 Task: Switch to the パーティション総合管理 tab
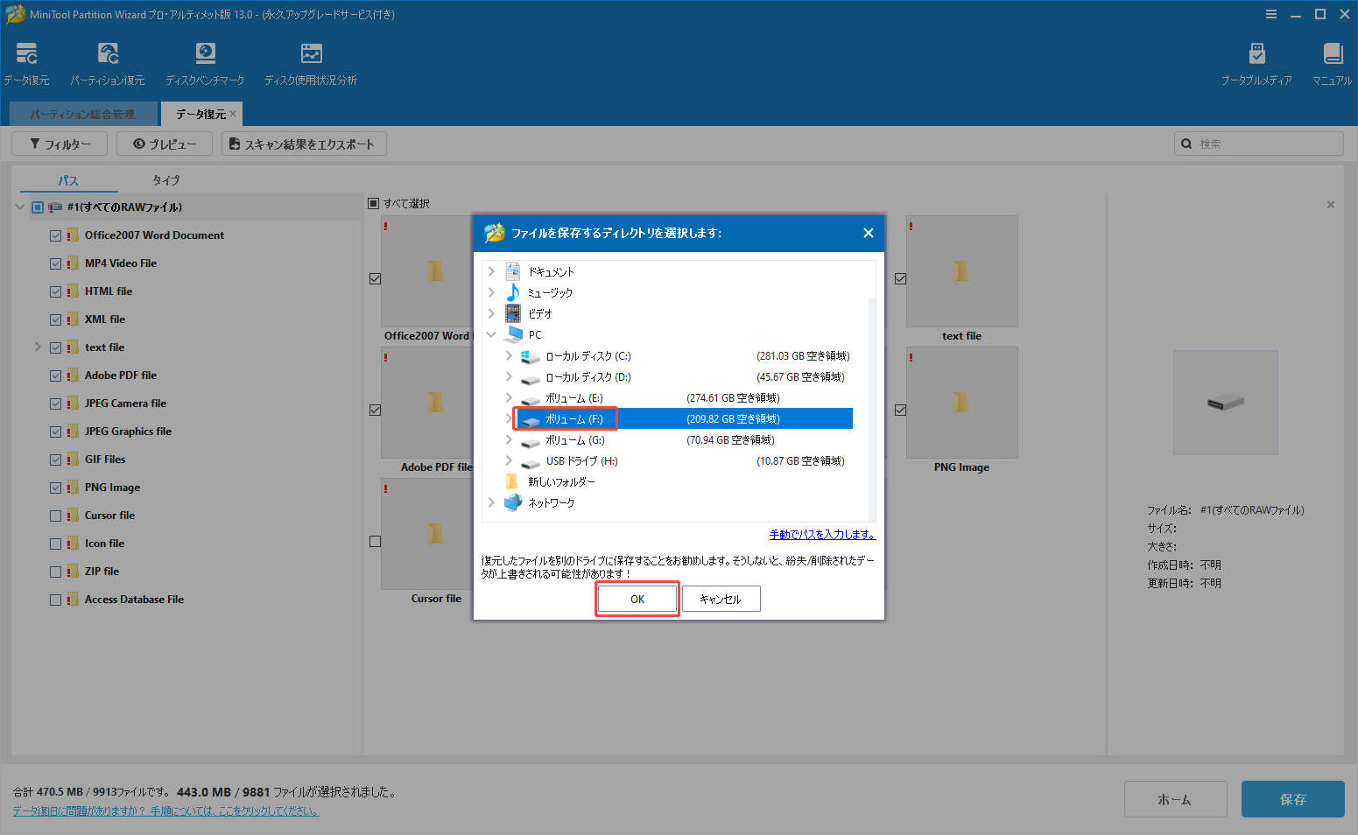pyautogui.click(x=82, y=113)
